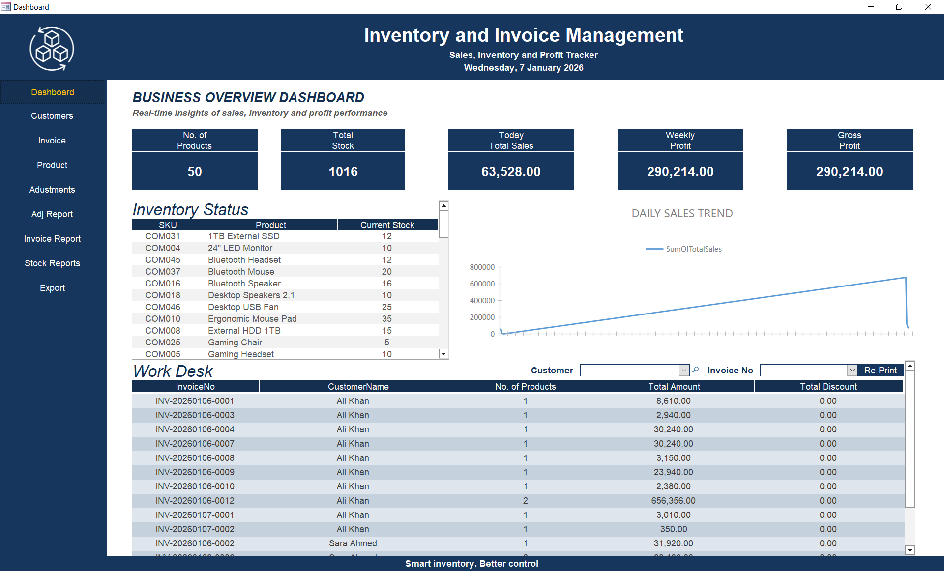This screenshot has height=571, width=944.
Task: Click the No. of Products card value 50
Action: [195, 171]
